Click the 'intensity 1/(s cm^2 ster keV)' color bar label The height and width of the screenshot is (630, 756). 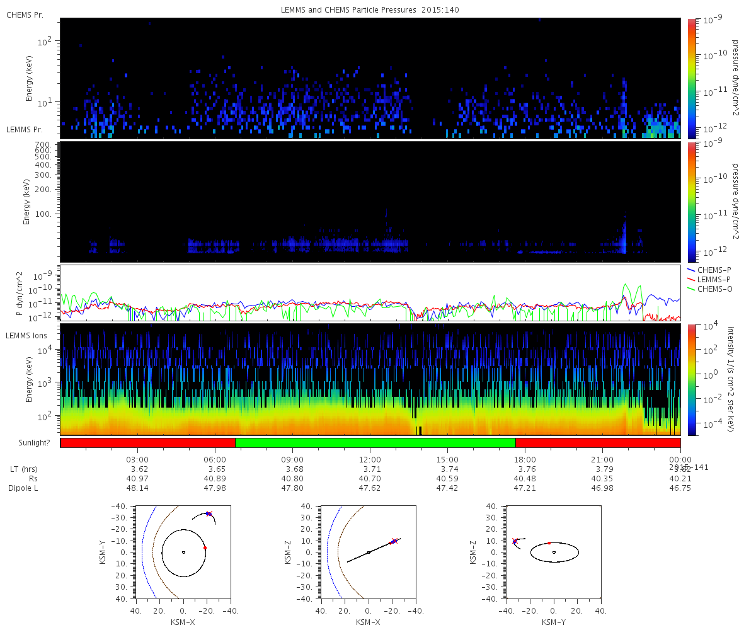point(732,379)
